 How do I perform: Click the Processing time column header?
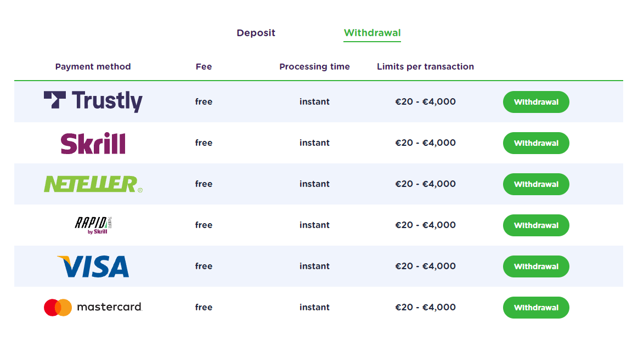click(x=314, y=67)
